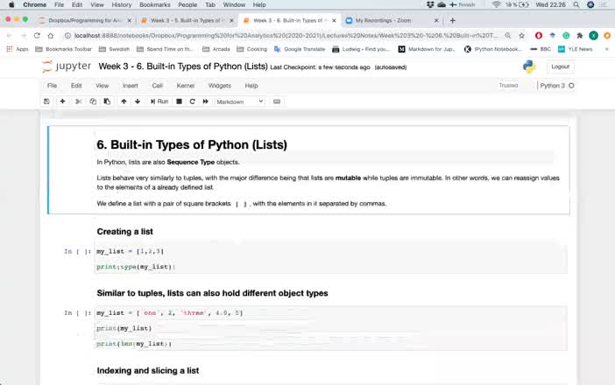Screen dimensions: 615x385
Task: Click the code cell with 'one', 2, 'three'
Action: pos(331,328)
